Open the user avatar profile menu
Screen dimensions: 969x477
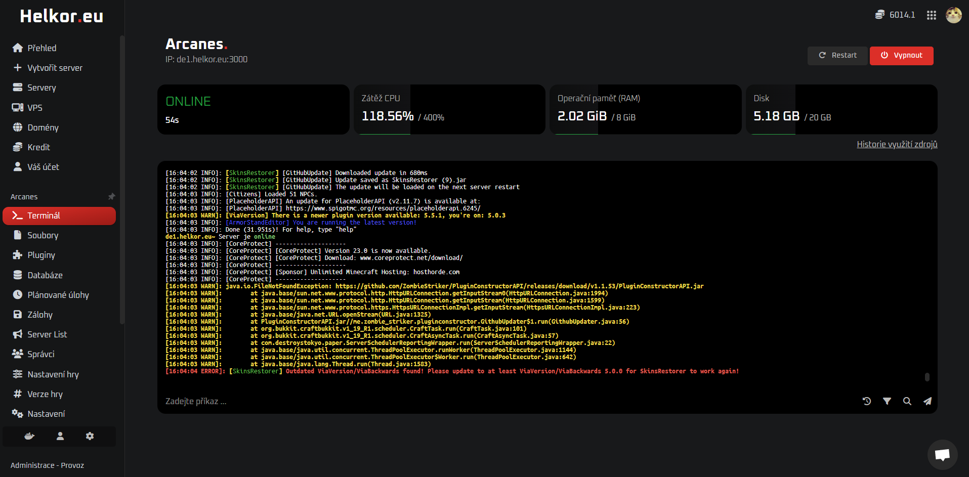(x=953, y=15)
